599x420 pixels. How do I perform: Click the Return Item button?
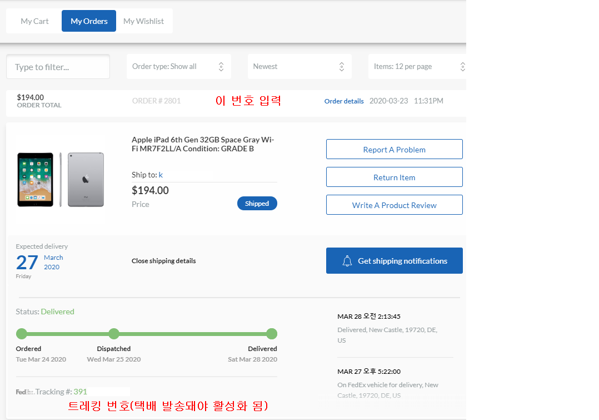[395, 177]
